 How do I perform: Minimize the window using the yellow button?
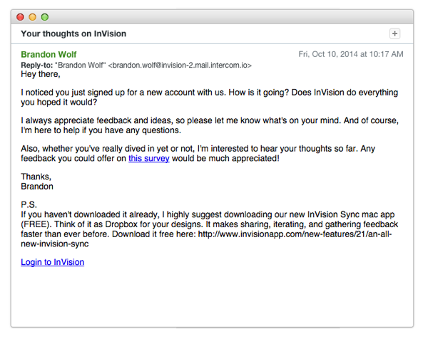pos(33,17)
